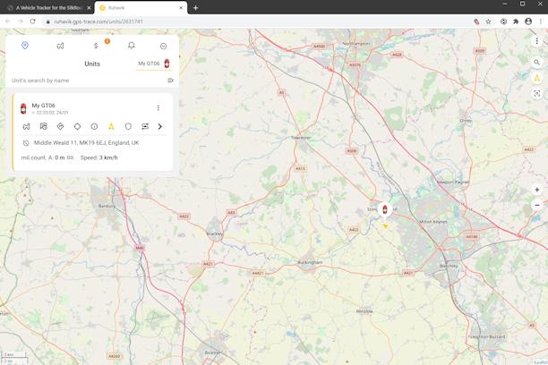Click the Northampton map label
548x365 pixels.
click(356, 44)
